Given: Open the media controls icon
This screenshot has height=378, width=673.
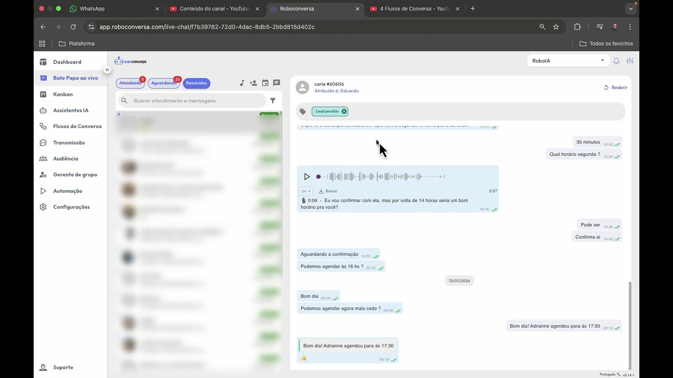Looking at the screenshot, I should point(599,27).
